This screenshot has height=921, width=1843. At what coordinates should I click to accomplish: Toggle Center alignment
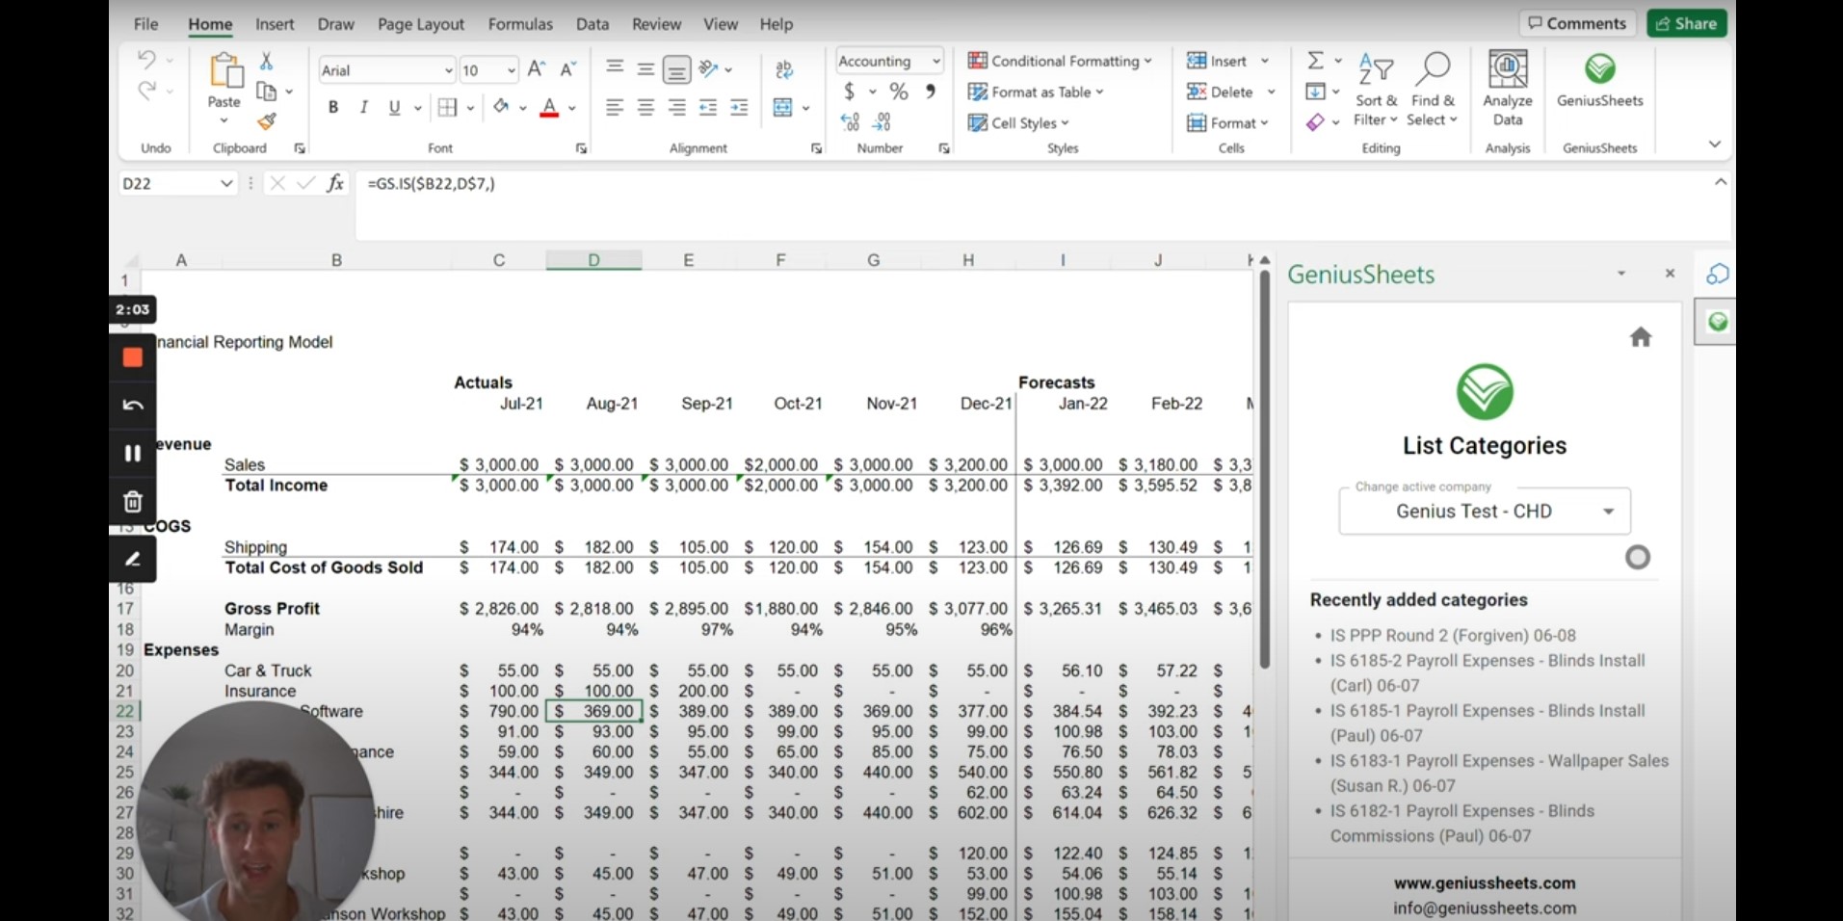(x=646, y=107)
